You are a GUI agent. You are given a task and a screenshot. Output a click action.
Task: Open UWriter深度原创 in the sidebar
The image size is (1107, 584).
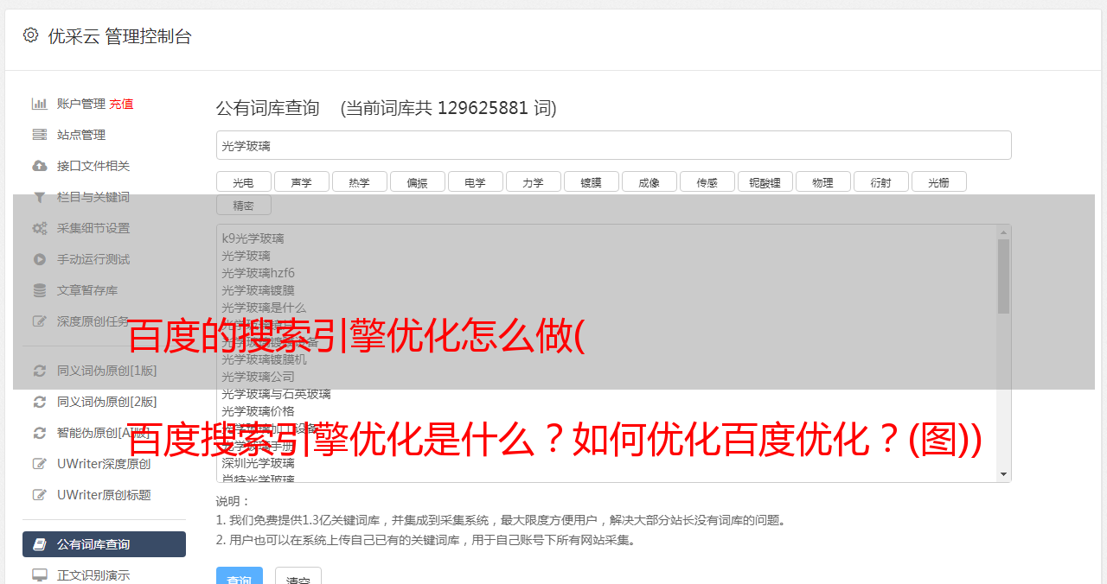pos(104,464)
